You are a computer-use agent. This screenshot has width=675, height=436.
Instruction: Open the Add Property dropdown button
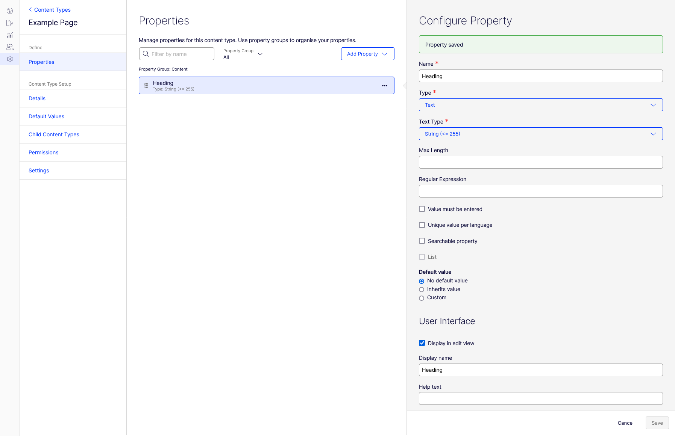(368, 54)
